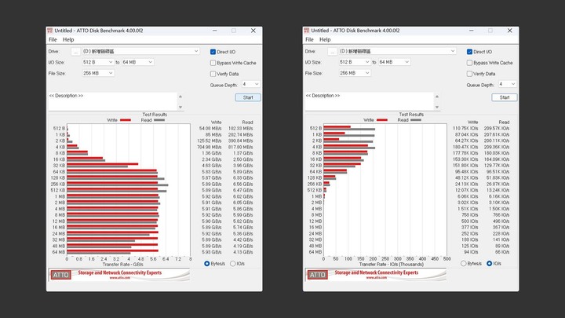Click ATTO app icon in right title bar
Viewport: 565px width, 318px height.
307,31
